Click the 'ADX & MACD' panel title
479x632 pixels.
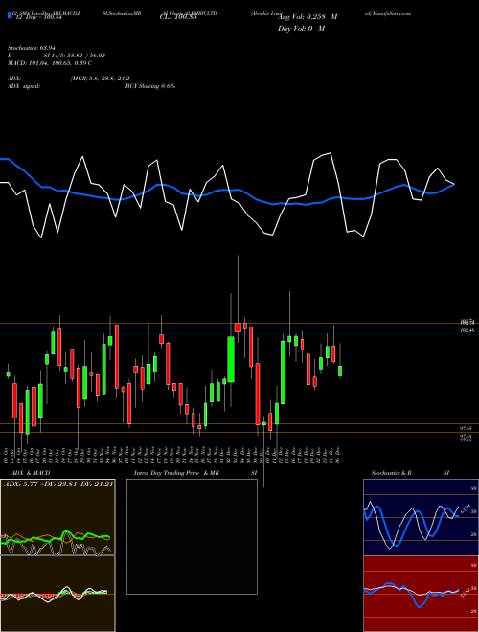[31, 473]
